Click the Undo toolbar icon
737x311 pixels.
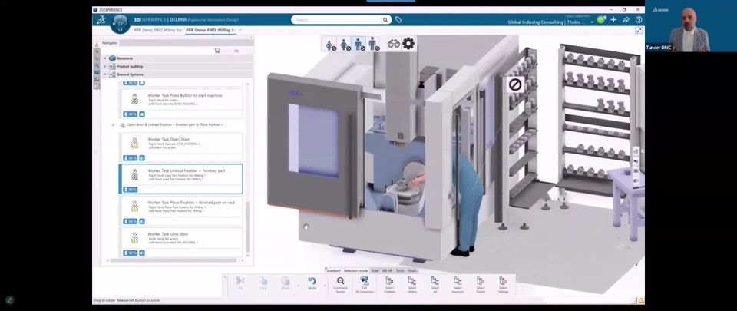tap(312, 283)
